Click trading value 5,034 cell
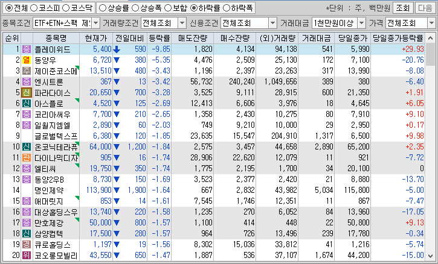Image resolution: width=438 pixels, height=264 pixels. pyautogui.click(x=324, y=190)
